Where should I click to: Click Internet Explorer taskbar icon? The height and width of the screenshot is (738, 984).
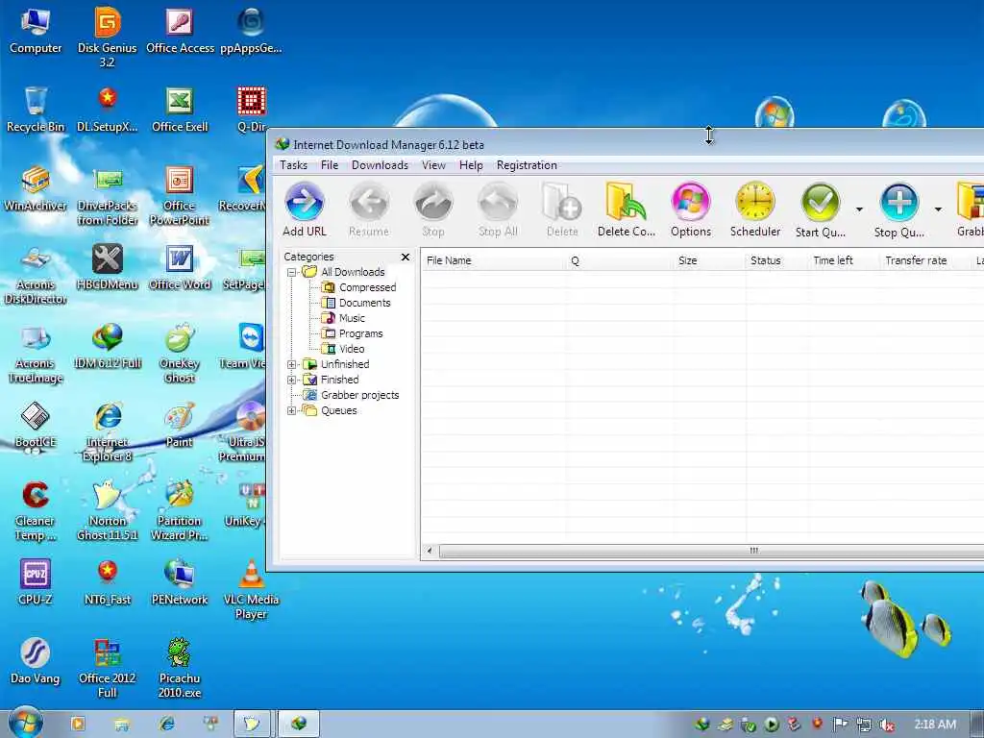(167, 724)
